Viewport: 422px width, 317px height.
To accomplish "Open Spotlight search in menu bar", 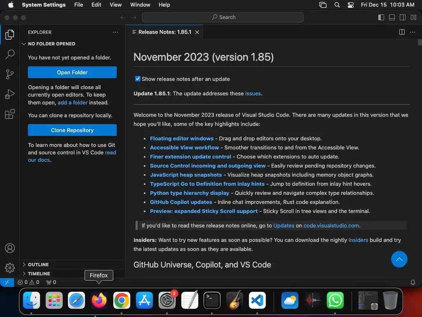I will pyautogui.click(x=337, y=5).
